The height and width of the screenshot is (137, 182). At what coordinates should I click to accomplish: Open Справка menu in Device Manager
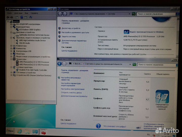[34, 13]
